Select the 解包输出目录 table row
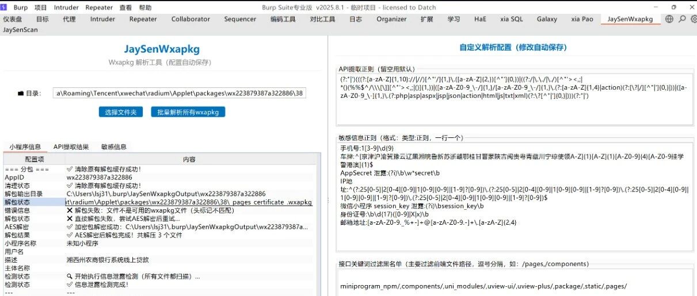This screenshot has width=697, height=296. coord(160,194)
